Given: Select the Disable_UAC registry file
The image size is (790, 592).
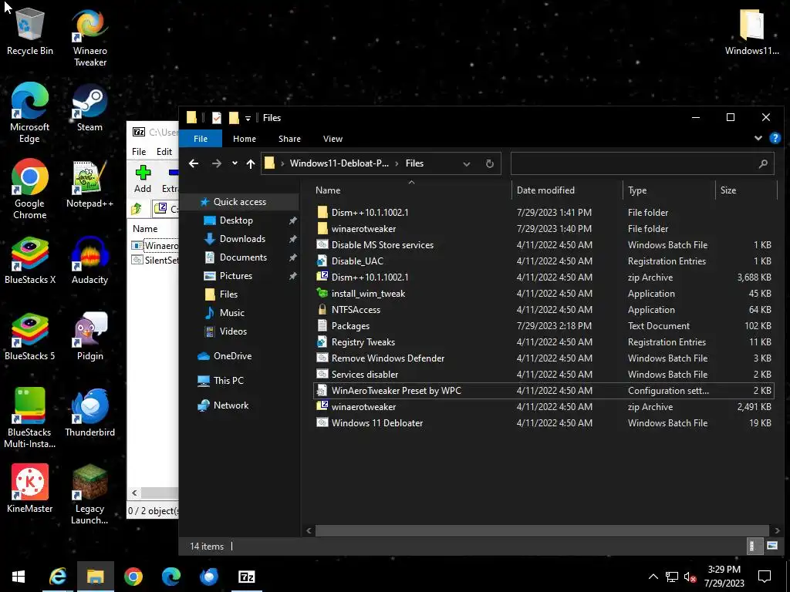Looking at the screenshot, I should pos(357,261).
